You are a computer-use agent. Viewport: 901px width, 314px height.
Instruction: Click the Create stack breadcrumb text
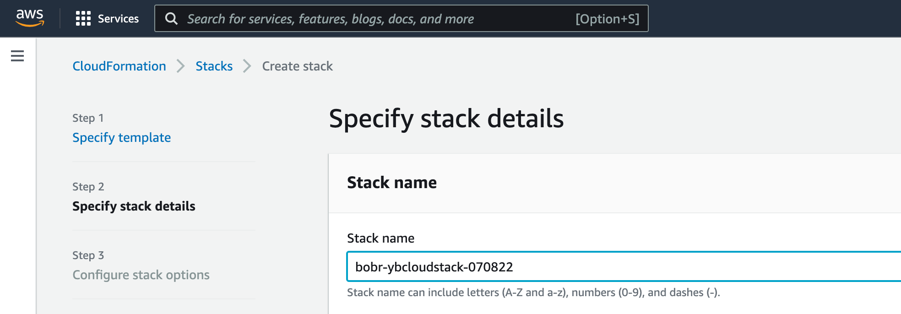pyautogui.click(x=297, y=66)
